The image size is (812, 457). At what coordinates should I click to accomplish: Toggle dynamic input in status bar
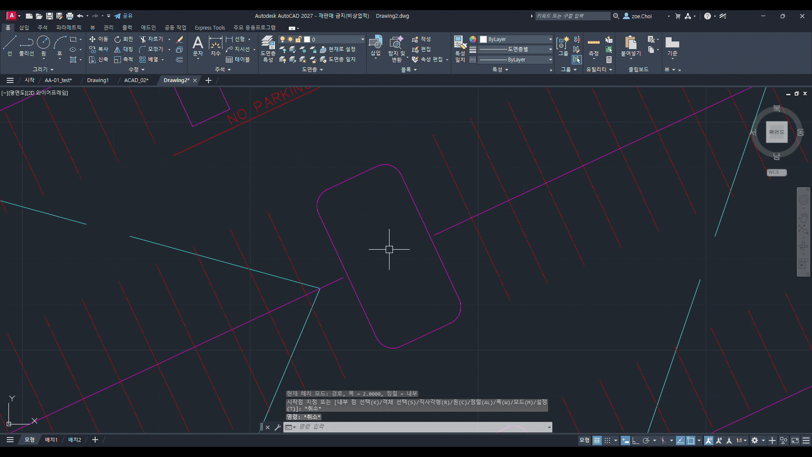(x=625, y=440)
